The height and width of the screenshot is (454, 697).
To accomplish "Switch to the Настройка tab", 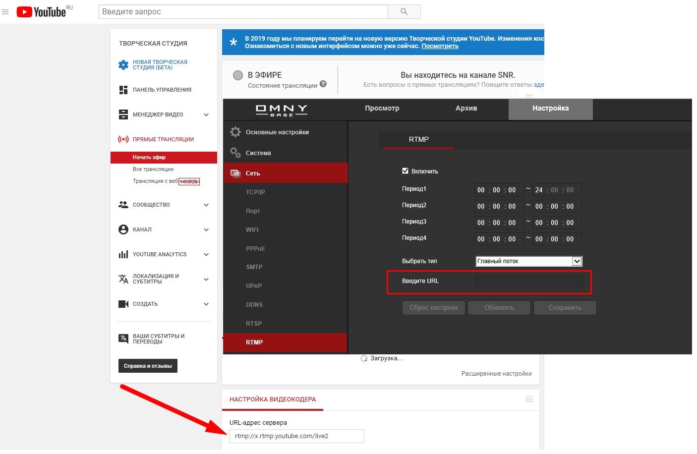I will tap(551, 109).
